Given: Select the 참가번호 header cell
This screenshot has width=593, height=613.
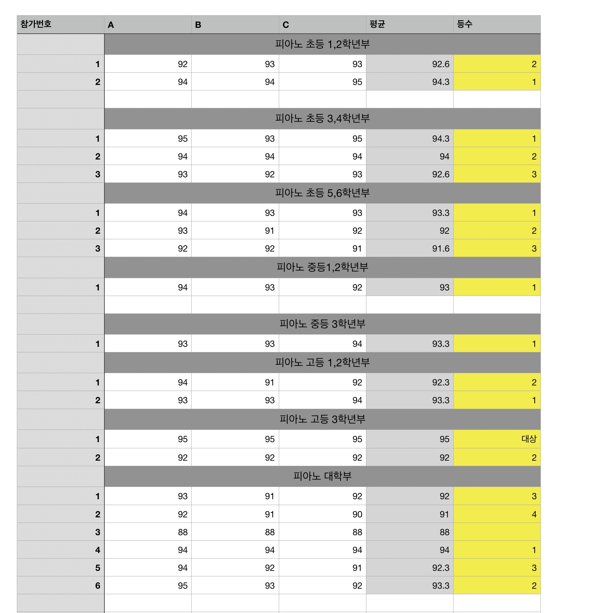Looking at the screenshot, I should (61, 24).
